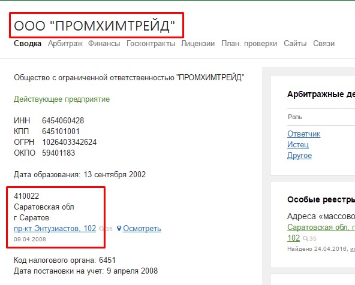The height and width of the screenshot is (285, 355).
Task: Open the Другое arbitration role link
Action: 299,156
